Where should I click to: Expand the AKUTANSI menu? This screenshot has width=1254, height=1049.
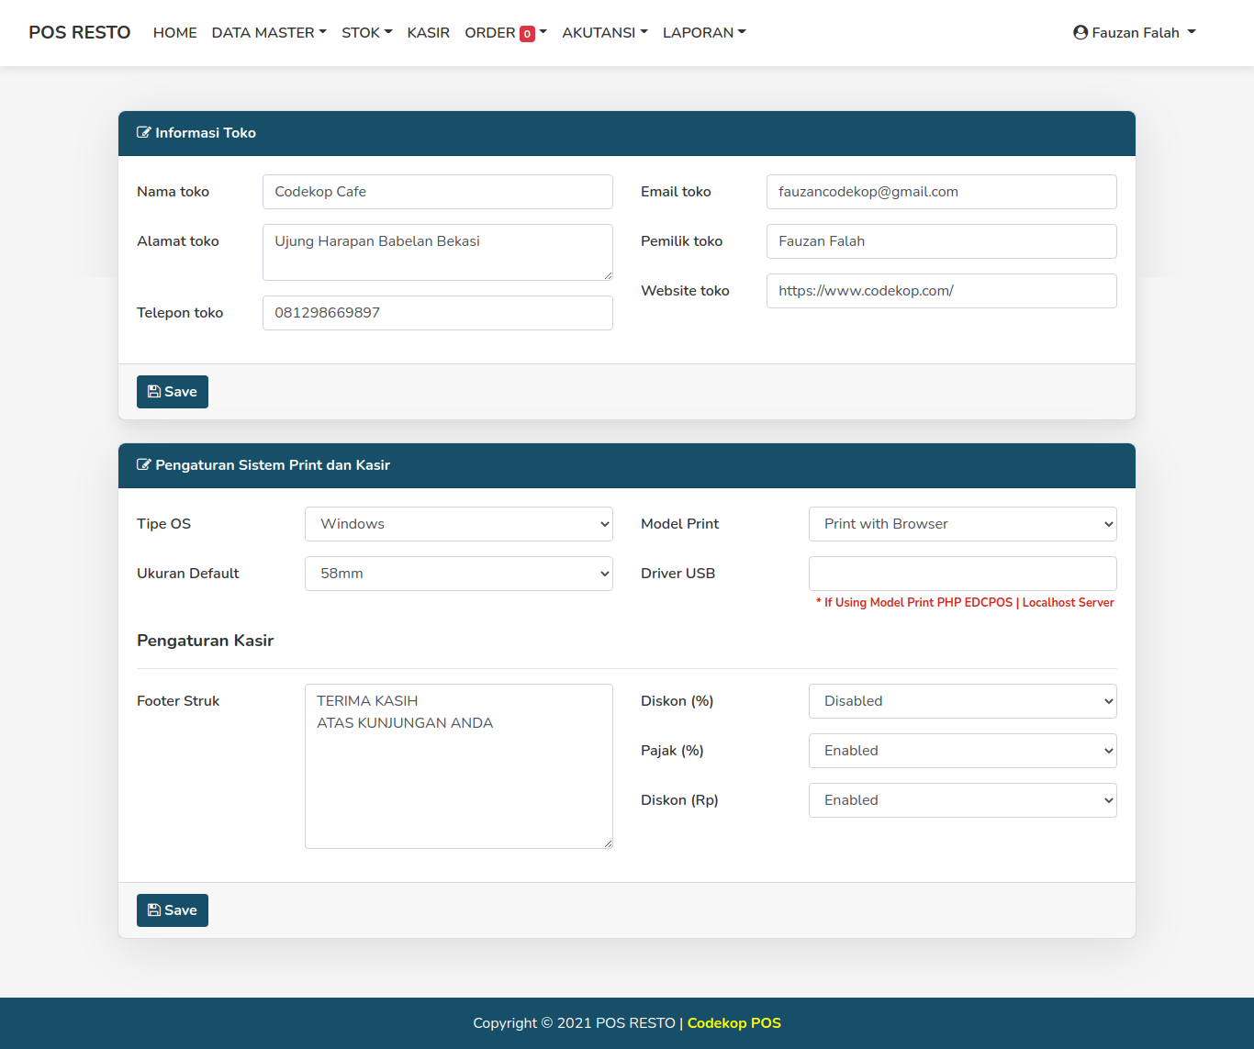[x=604, y=32]
